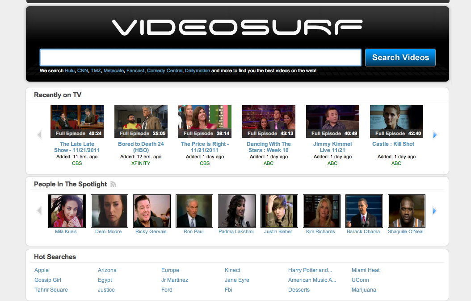This screenshot has height=301, width=471.
Task: Click the Justin Bieber name link
Action: tap(278, 232)
